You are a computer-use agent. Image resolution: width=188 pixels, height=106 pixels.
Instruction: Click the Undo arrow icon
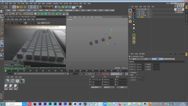(3, 7)
